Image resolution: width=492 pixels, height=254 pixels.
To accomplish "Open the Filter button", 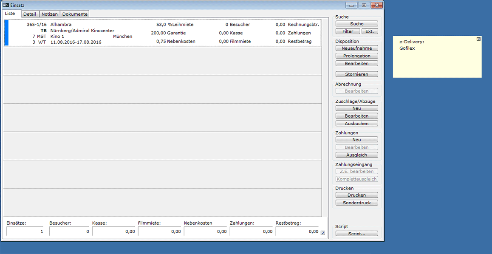I will click(348, 31).
